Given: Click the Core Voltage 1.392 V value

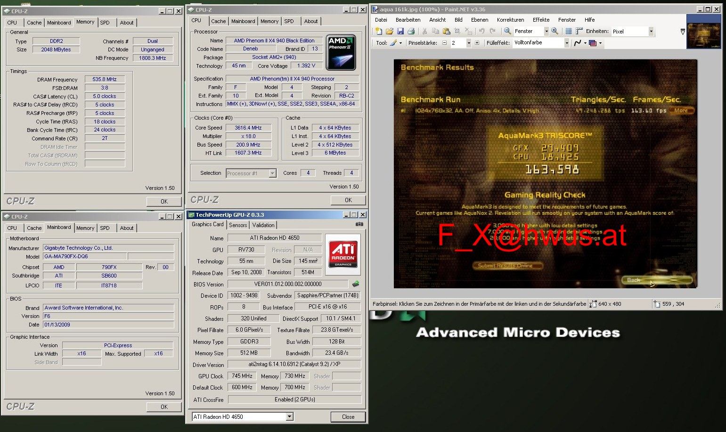Looking at the screenshot, I should coord(307,65).
